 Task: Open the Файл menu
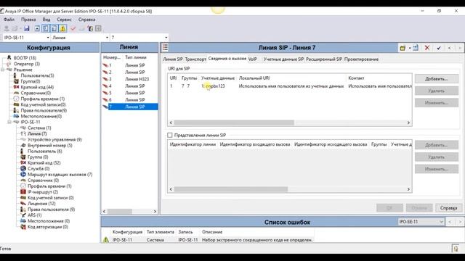[x=9, y=20]
